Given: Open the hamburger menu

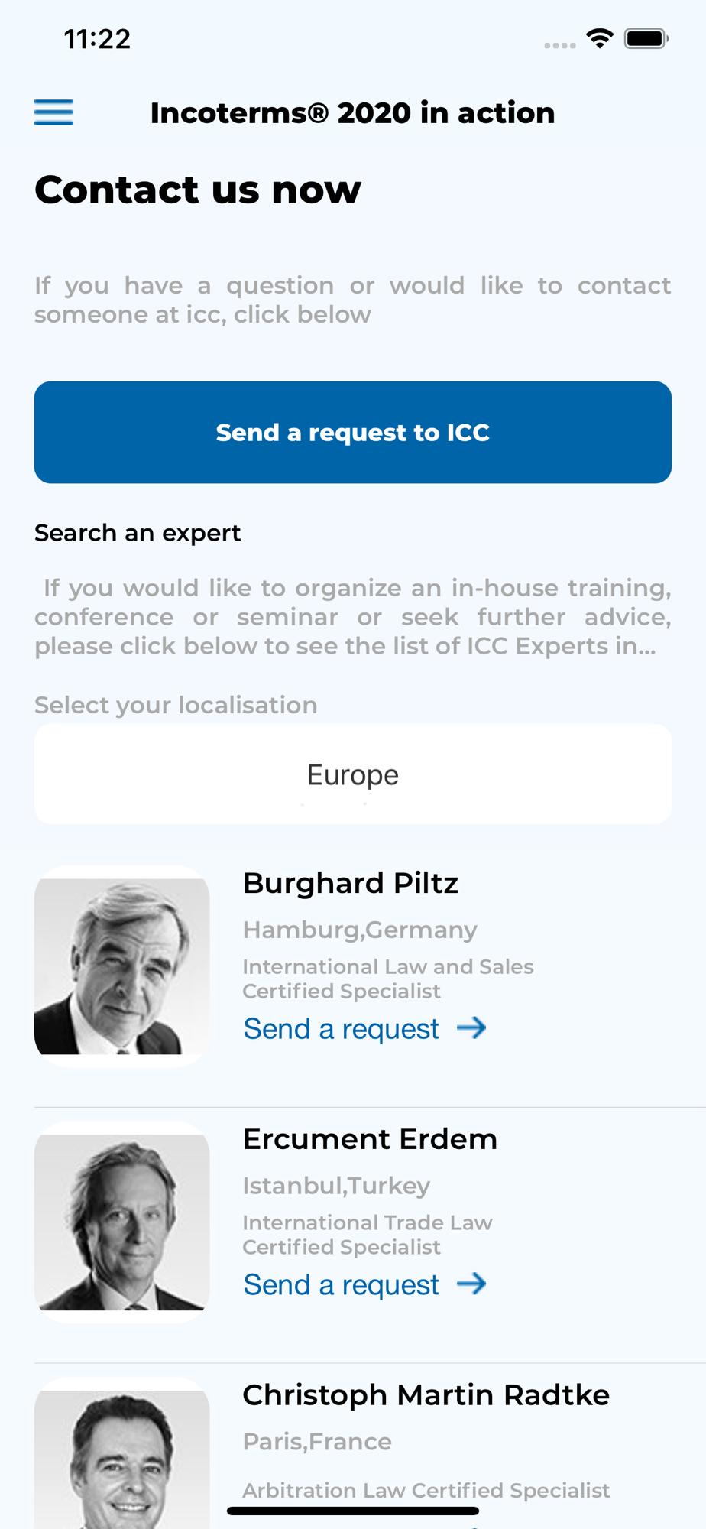Looking at the screenshot, I should pyautogui.click(x=53, y=112).
